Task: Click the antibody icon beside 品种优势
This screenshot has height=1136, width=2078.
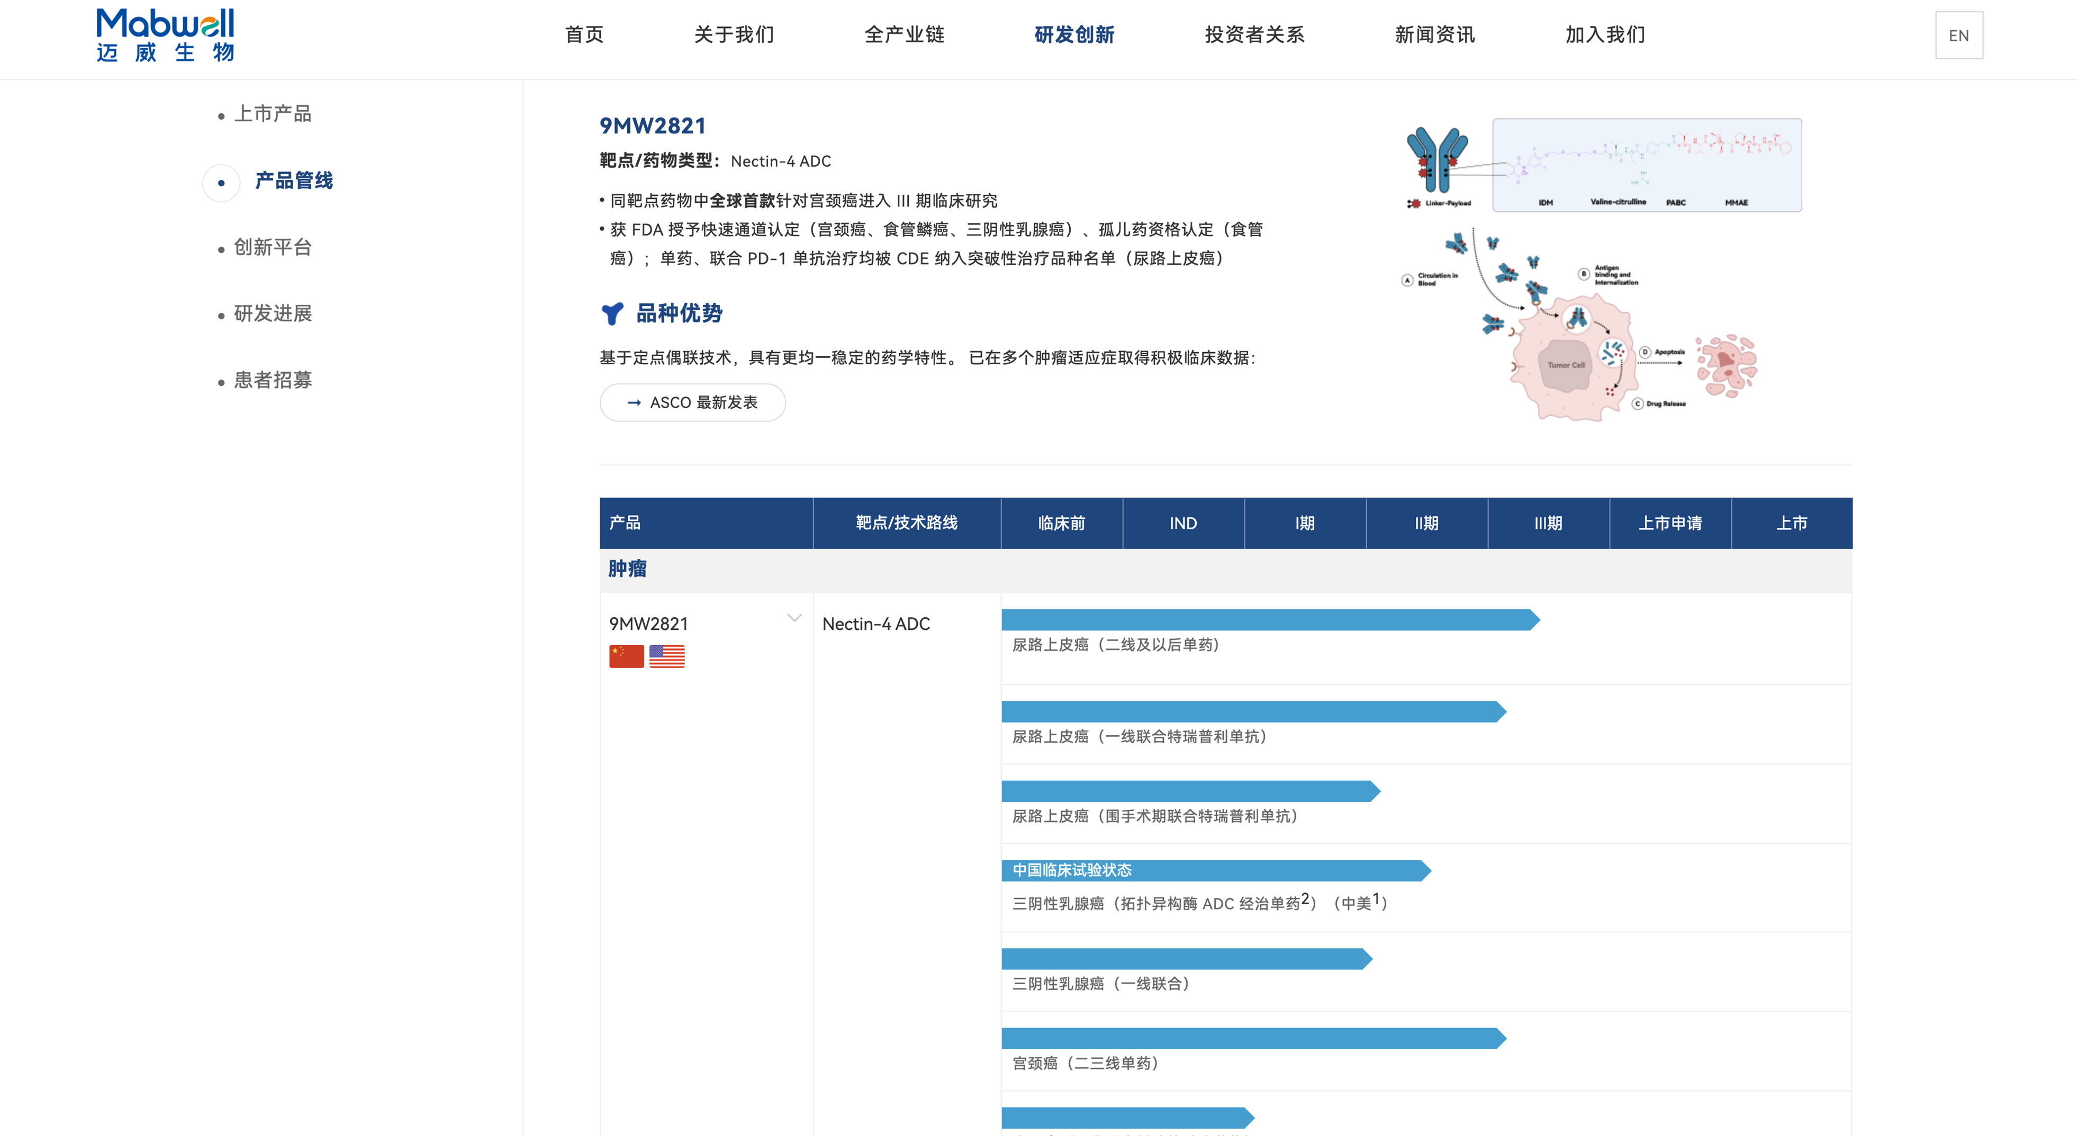Action: tap(613, 314)
